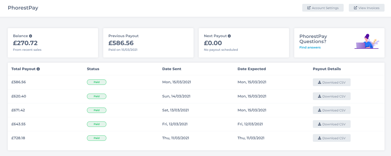Click the PhorestPay Questions illustration
The image size is (391, 156).
[x=367, y=41]
